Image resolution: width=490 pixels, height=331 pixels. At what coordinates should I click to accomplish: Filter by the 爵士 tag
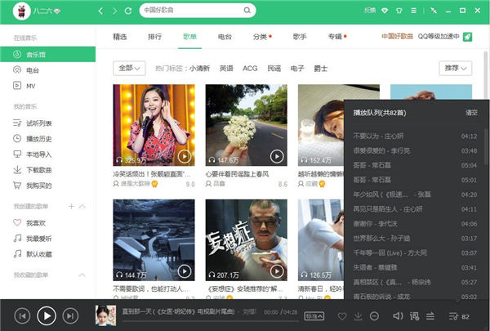(x=321, y=69)
